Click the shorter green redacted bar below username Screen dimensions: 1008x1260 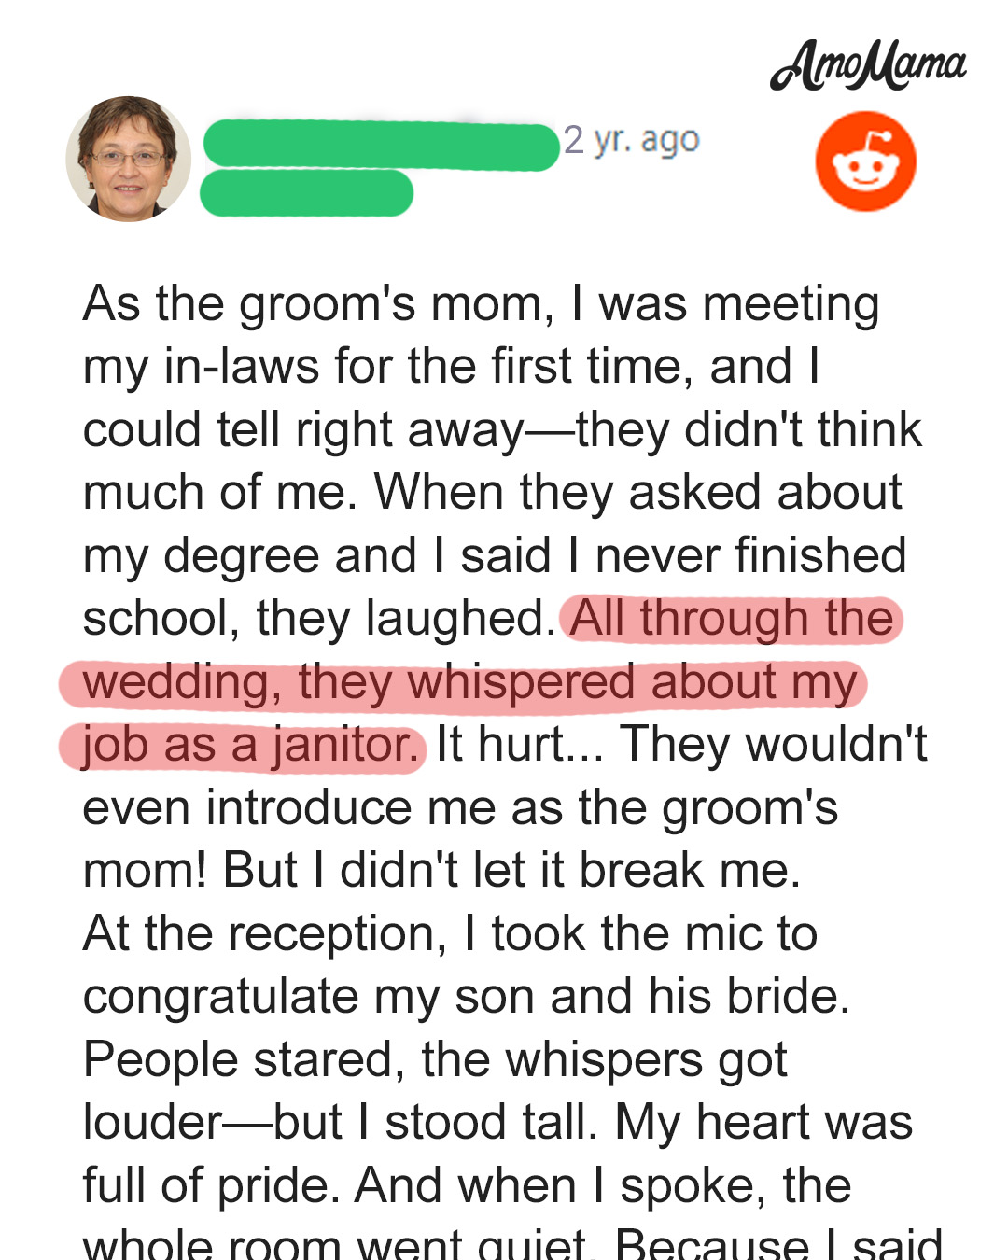point(306,193)
